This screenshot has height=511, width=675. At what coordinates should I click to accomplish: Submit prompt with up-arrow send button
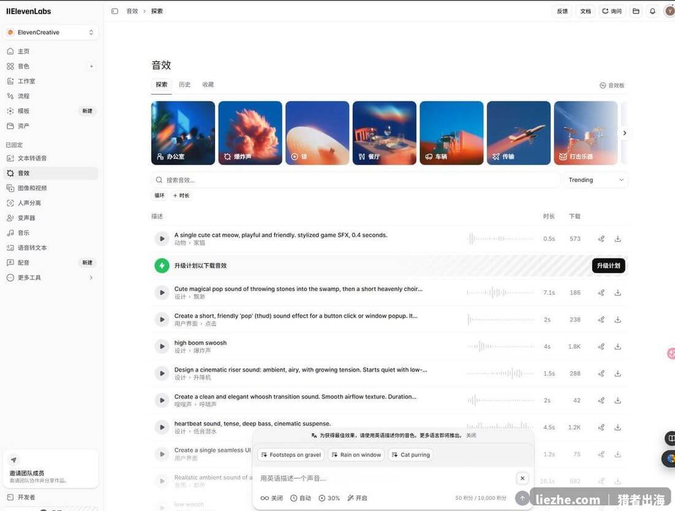click(522, 498)
